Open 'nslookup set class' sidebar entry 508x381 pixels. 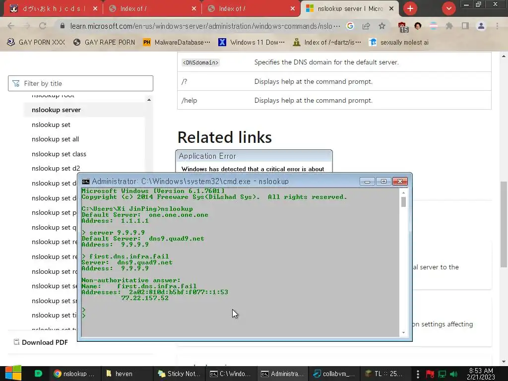59,154
